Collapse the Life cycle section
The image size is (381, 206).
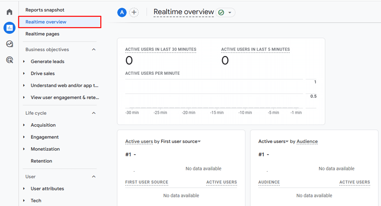pos(94,113)
